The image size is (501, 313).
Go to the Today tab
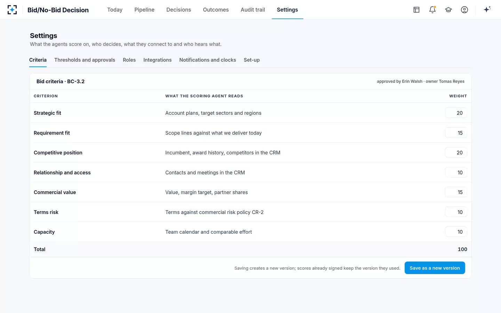pyautogui.click(x=115, y=10)
